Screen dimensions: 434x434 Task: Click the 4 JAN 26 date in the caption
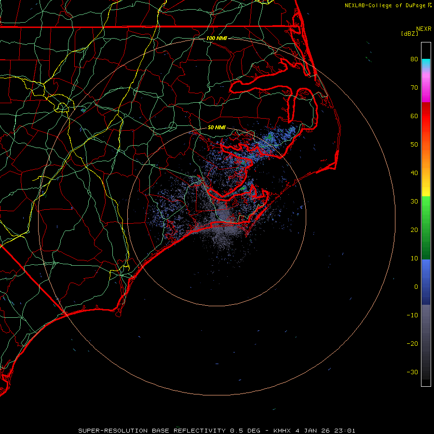click(314, 431)
